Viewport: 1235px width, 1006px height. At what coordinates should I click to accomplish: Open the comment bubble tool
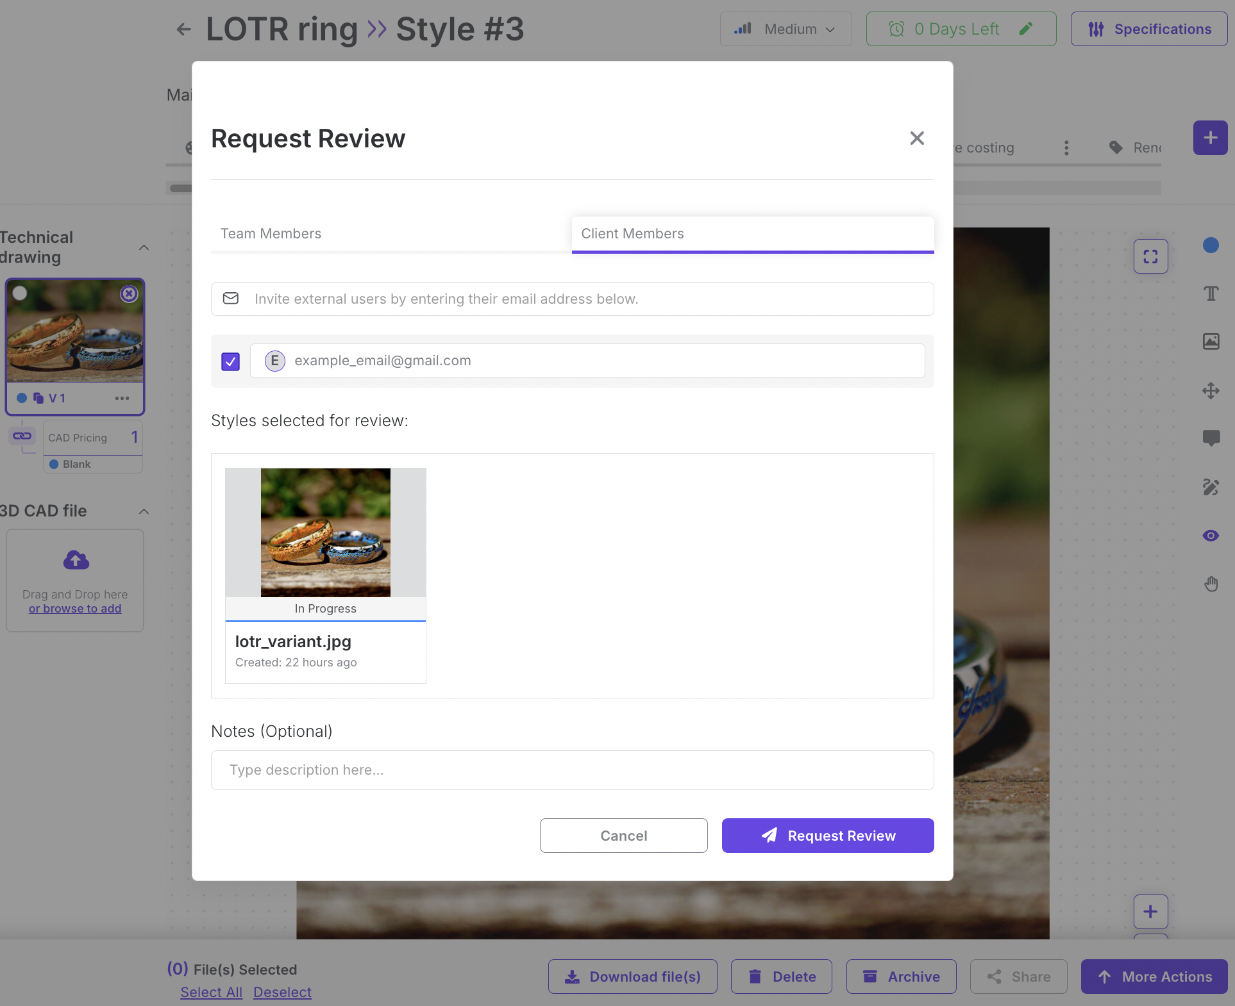coord(1211,438)
